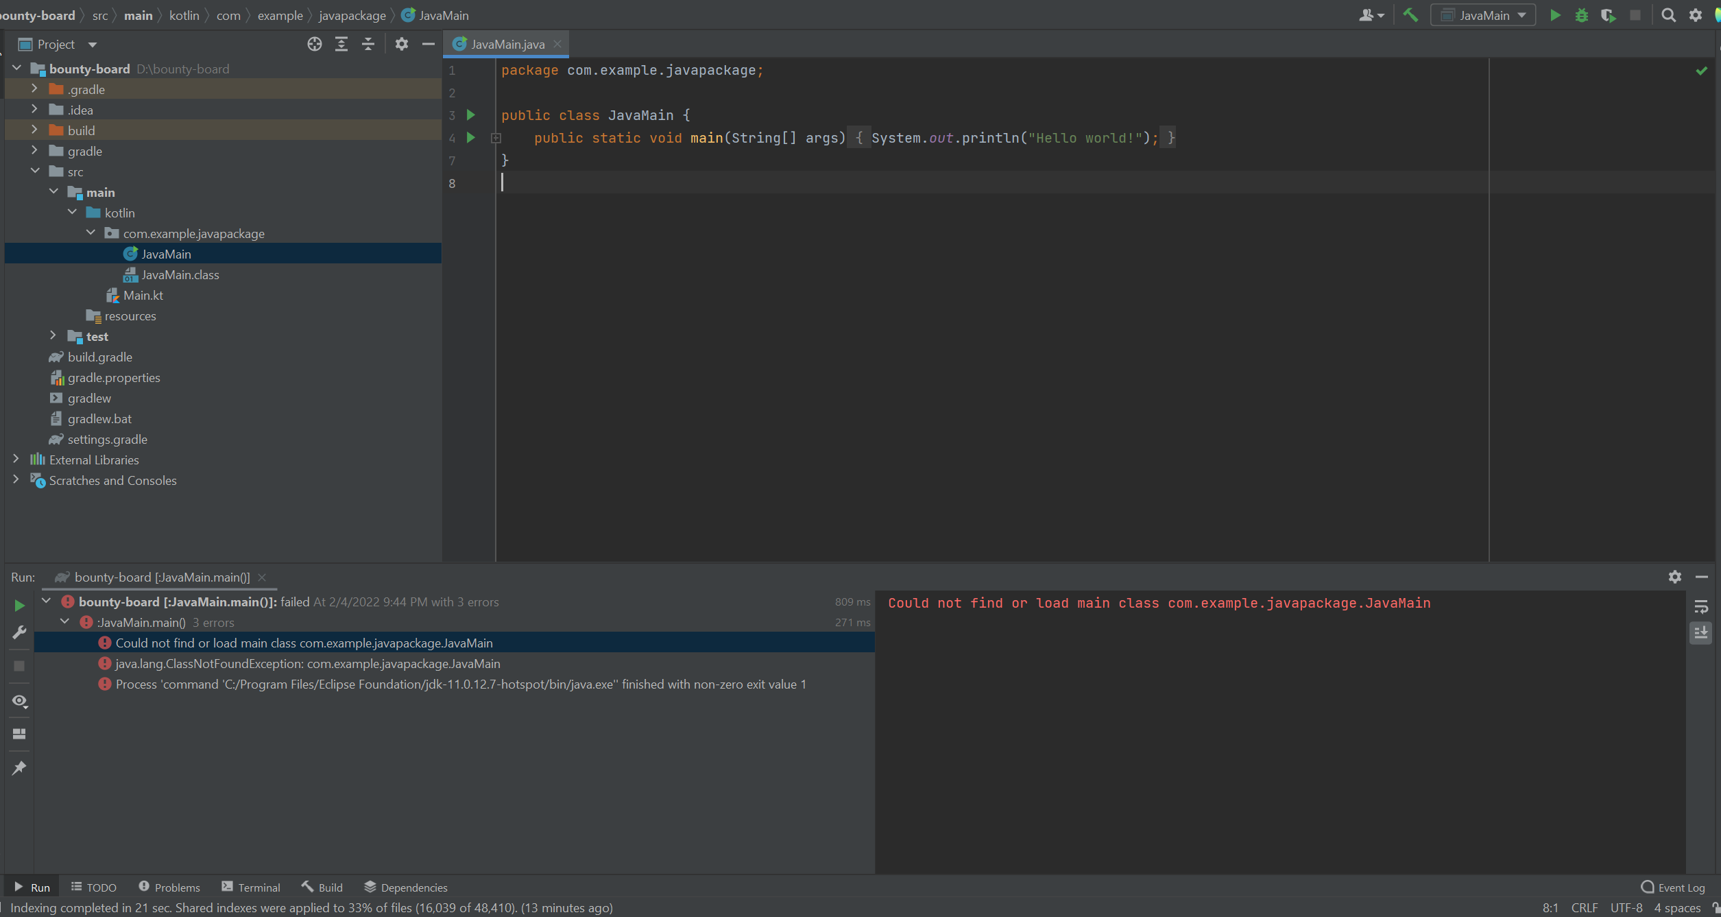Open IDE settings gear in top toolbar
The image size is (1721, 917).
tap(1696, 15)
